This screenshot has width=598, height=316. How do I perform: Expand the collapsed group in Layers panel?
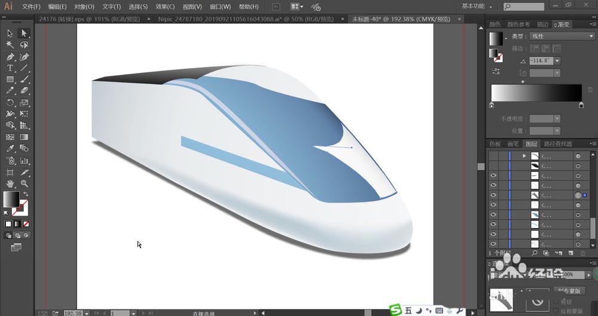[524, 156]
